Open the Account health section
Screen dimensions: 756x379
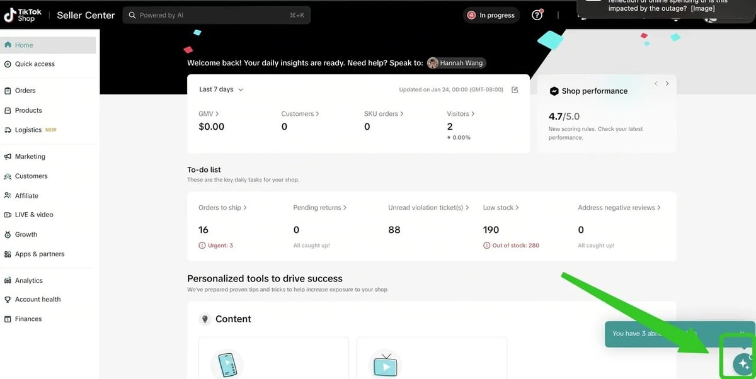[x=8, y=299]
